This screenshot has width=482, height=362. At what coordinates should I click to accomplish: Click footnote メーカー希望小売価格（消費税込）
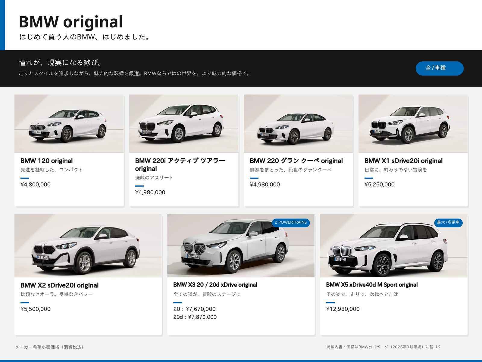50,347
